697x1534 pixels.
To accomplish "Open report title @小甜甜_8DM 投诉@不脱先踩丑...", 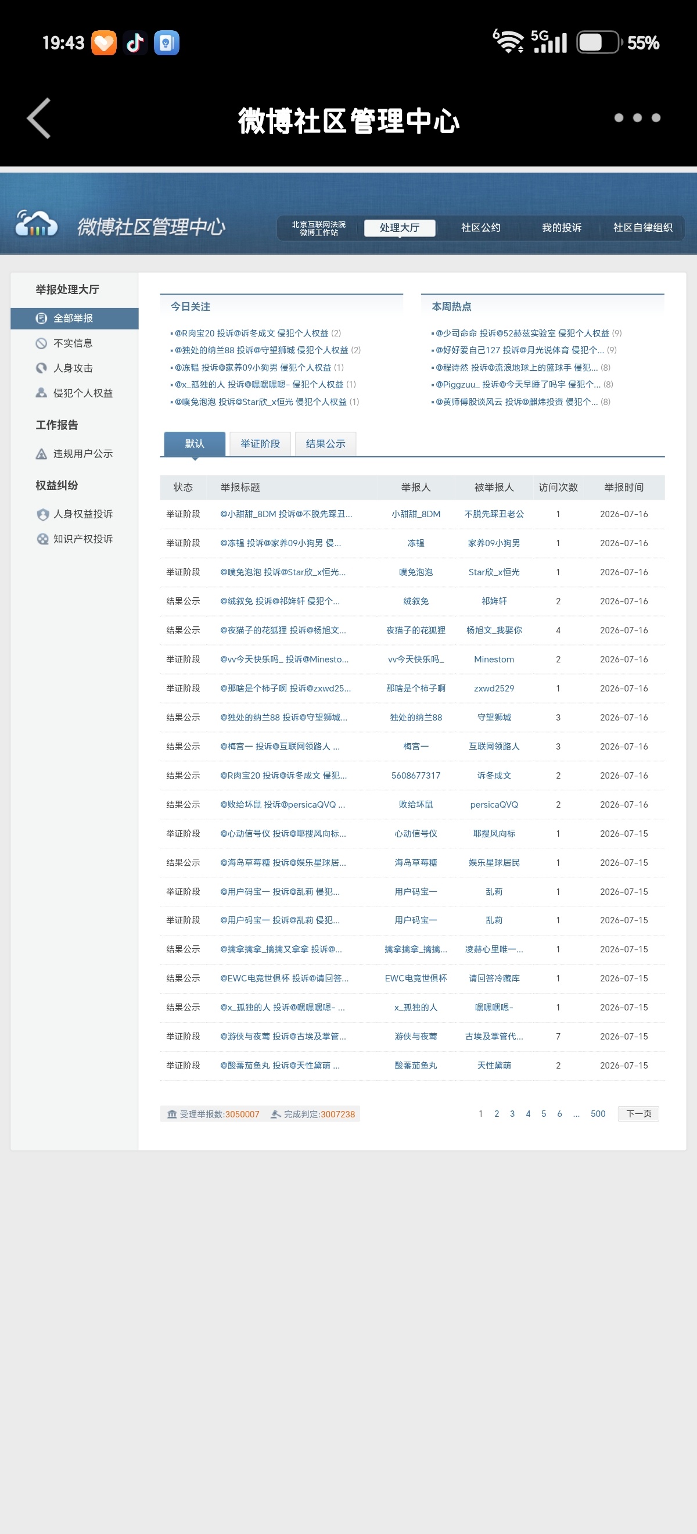I will 286,514.
